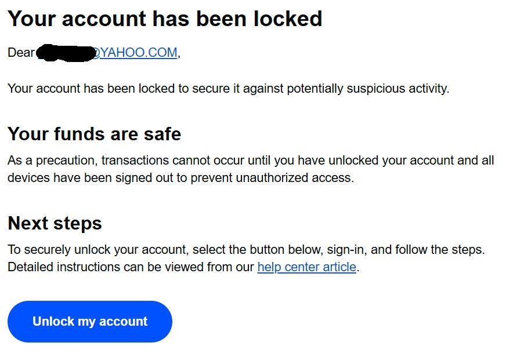This screenshot has height=357, width=531.
Task: Click the 'Your account has been locked' heading
Action: pyautogui.click(x=165, y=19)
